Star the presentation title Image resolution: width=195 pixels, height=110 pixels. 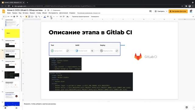click(x=45, y=10)
